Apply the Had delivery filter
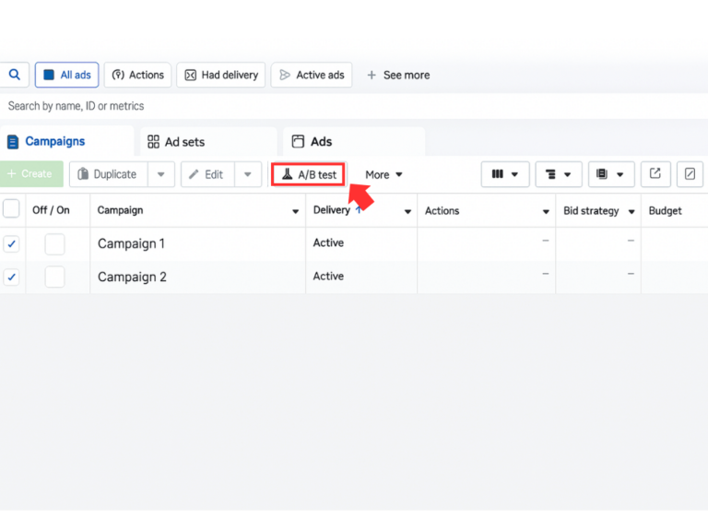Image resolution: width=708 pixels, height=531 pixels. coord(221,75)
